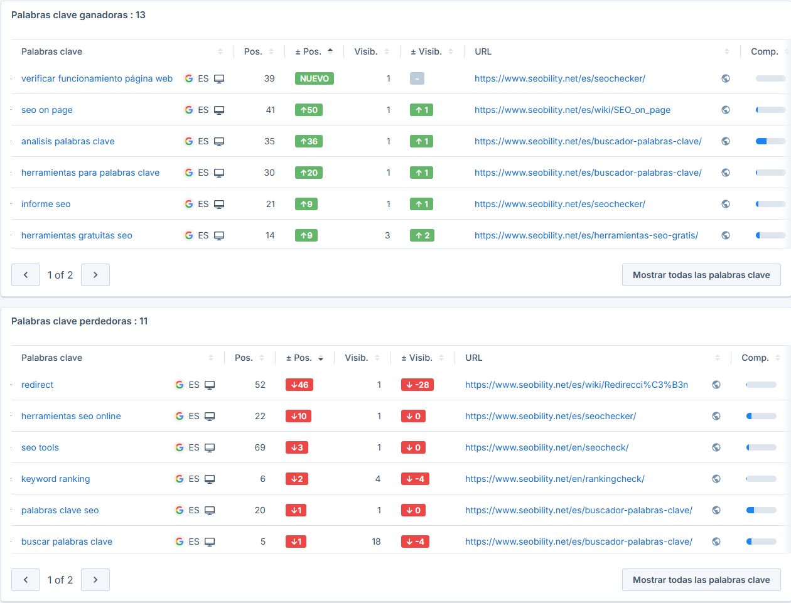Click globe icon in 'palabras clave seo' row
This screenshot has height=603, width=791.
point(716,510)
